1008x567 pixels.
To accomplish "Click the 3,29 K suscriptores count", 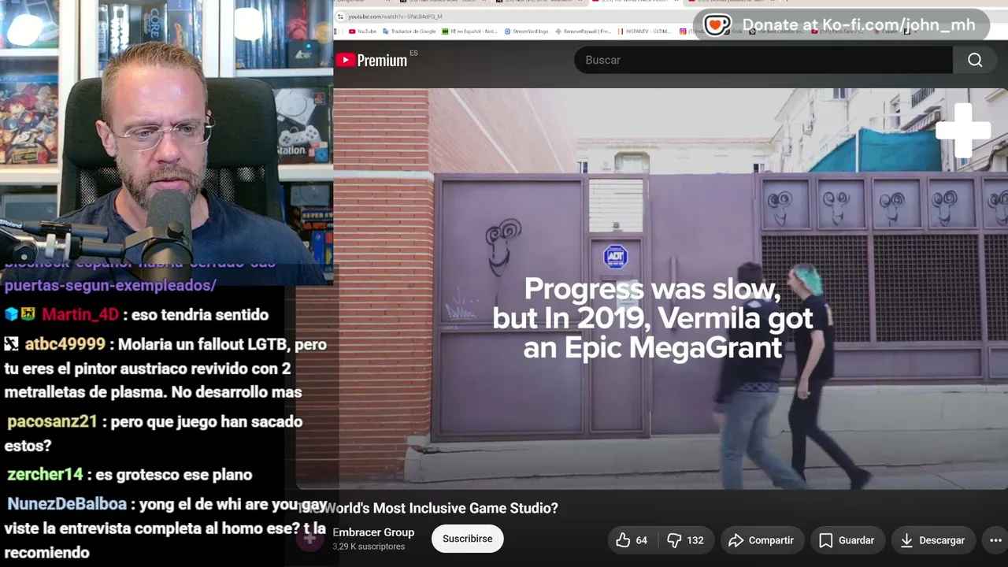I will 369,547.
